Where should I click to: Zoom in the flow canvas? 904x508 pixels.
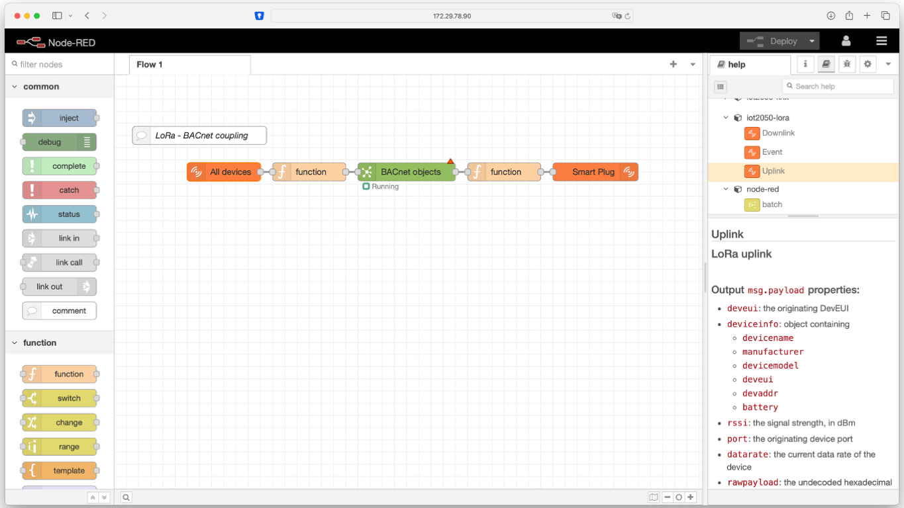[691, 497]
